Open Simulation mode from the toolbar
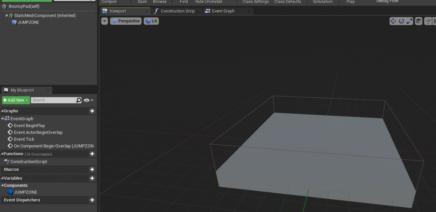Screen dimensions: 436x212 point(323,2)
